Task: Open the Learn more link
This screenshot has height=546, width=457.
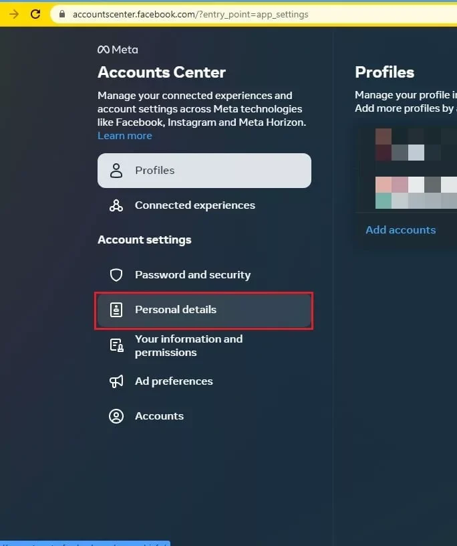Action: pos(125,136)
